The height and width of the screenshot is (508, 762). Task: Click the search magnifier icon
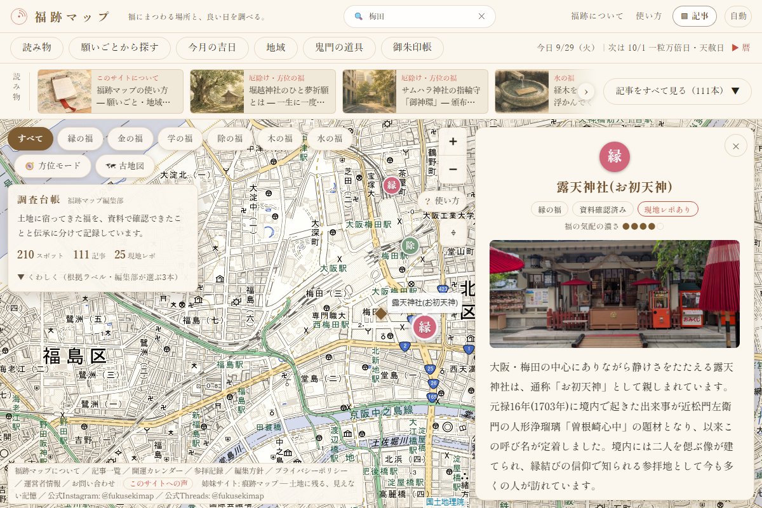pyautogui.click(x=358, y=17)
